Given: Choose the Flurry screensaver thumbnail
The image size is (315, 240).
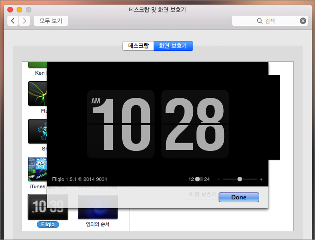Looking at the screenshot, I should click(x=37, y=94).
